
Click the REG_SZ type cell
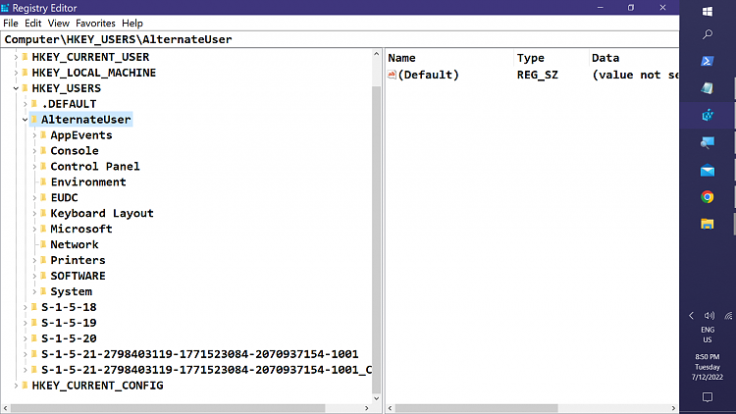(x=538, y=75)
